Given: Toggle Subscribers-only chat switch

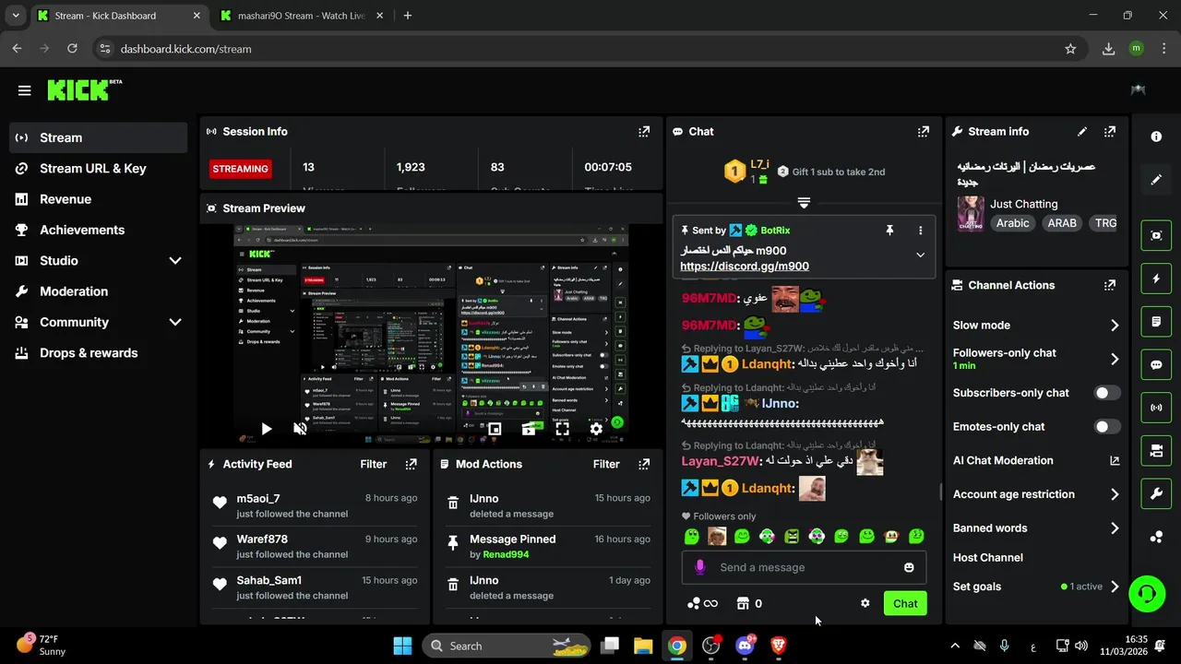Looking at the screenshot, I should [1107, 393].
